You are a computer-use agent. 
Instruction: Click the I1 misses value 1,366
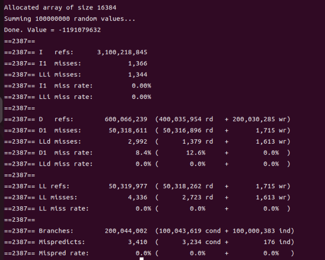(x=138, y=63)
